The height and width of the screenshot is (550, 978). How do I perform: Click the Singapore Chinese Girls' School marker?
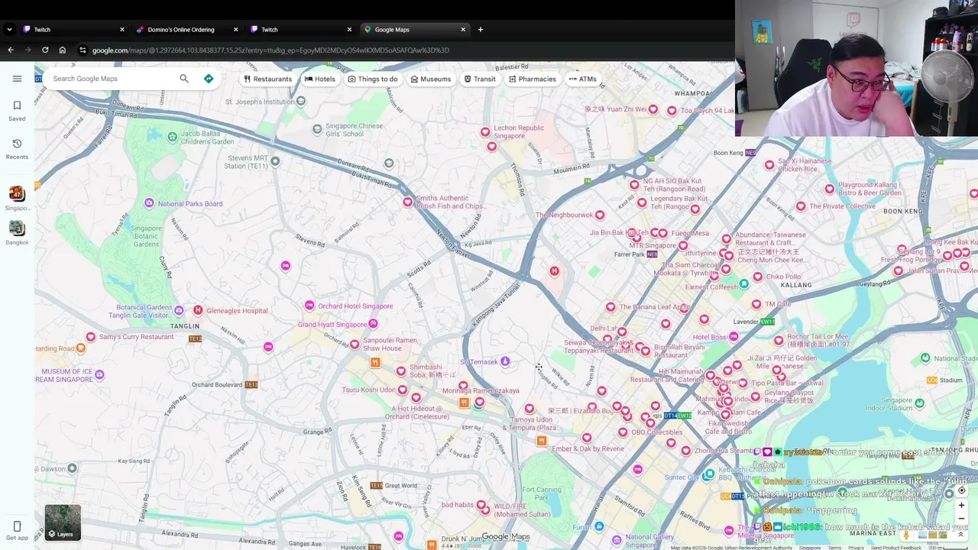[x=318, y=130]
